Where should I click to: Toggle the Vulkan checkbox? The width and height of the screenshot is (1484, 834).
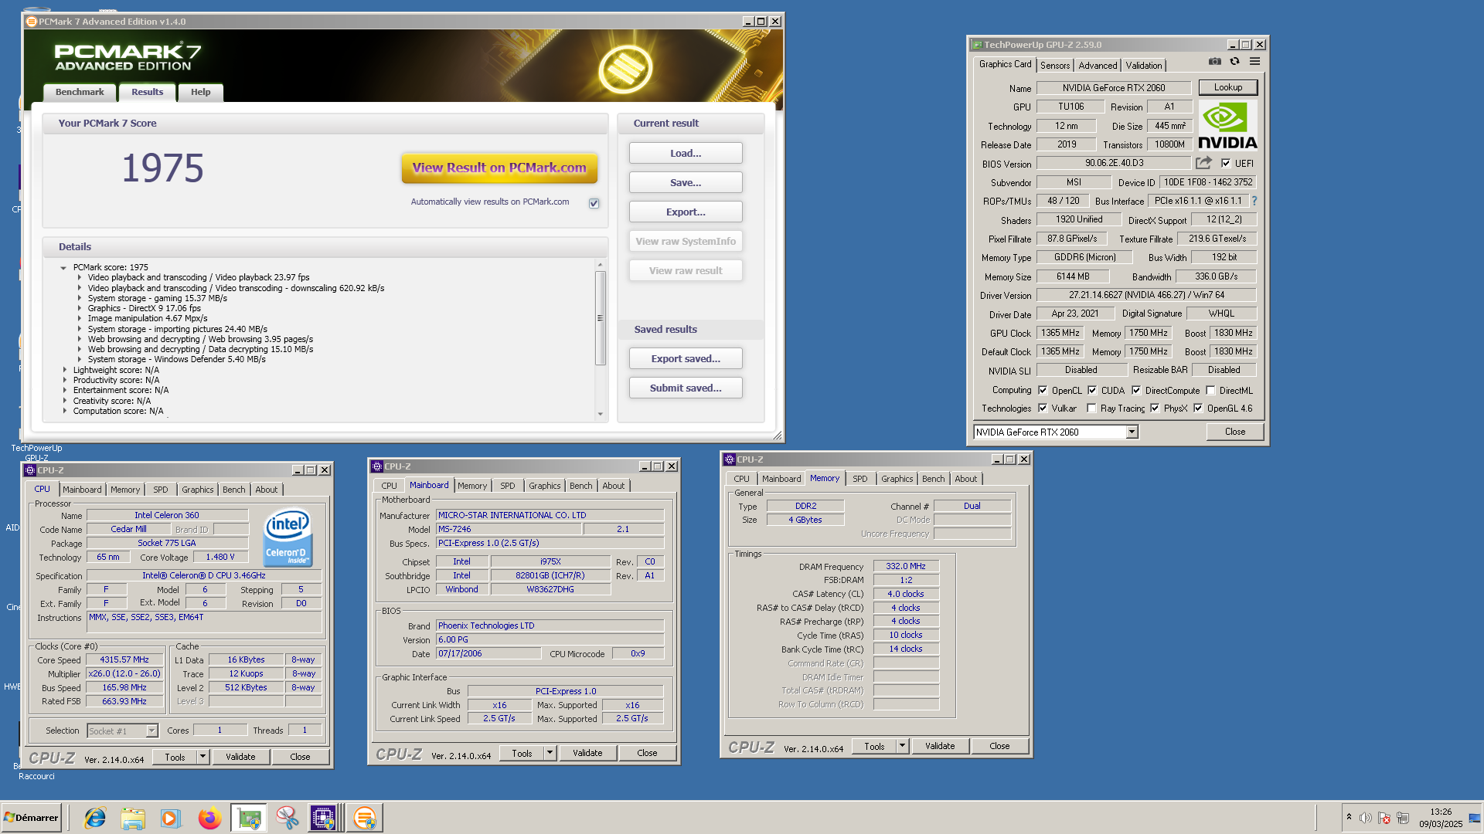tap(1043, 408)
